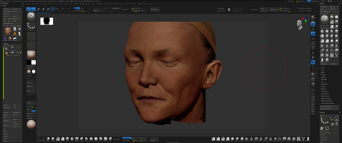The width and height of the screenshot is (342, 143).
Task: Click the Load Tool button
Action: (x=7, y=9)
